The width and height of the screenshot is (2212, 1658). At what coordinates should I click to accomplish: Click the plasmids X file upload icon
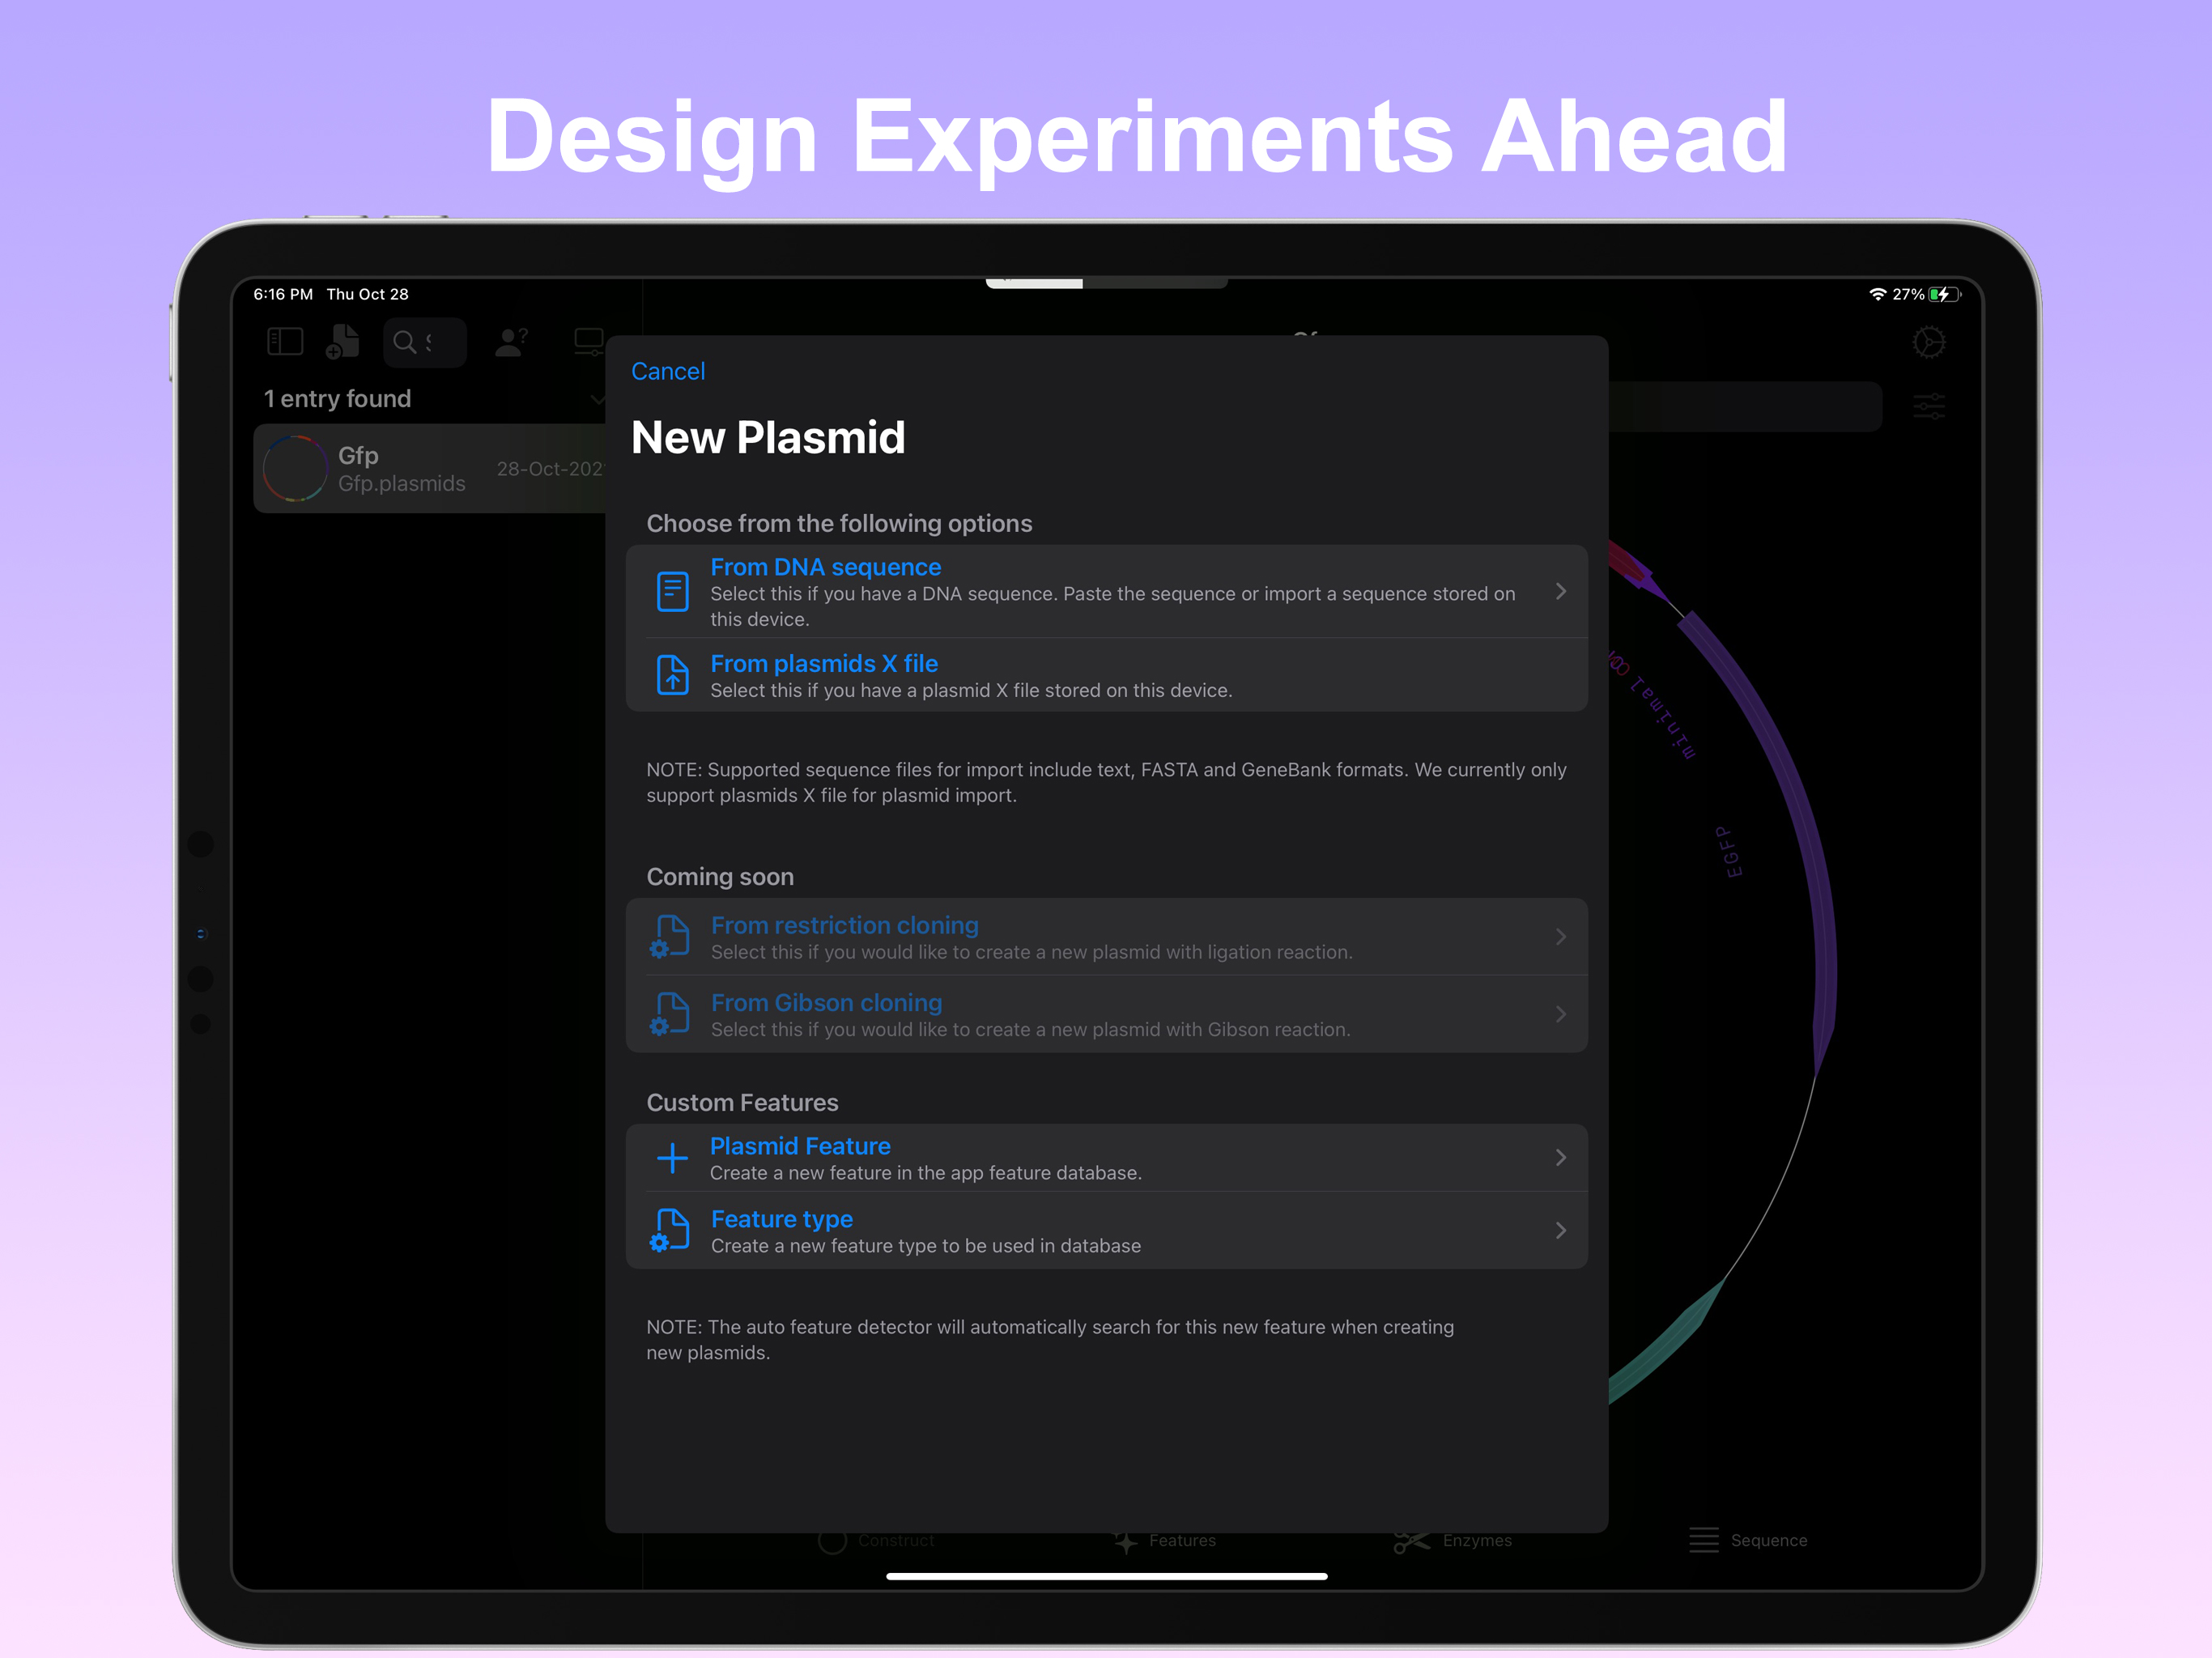(x=672, y=675)
